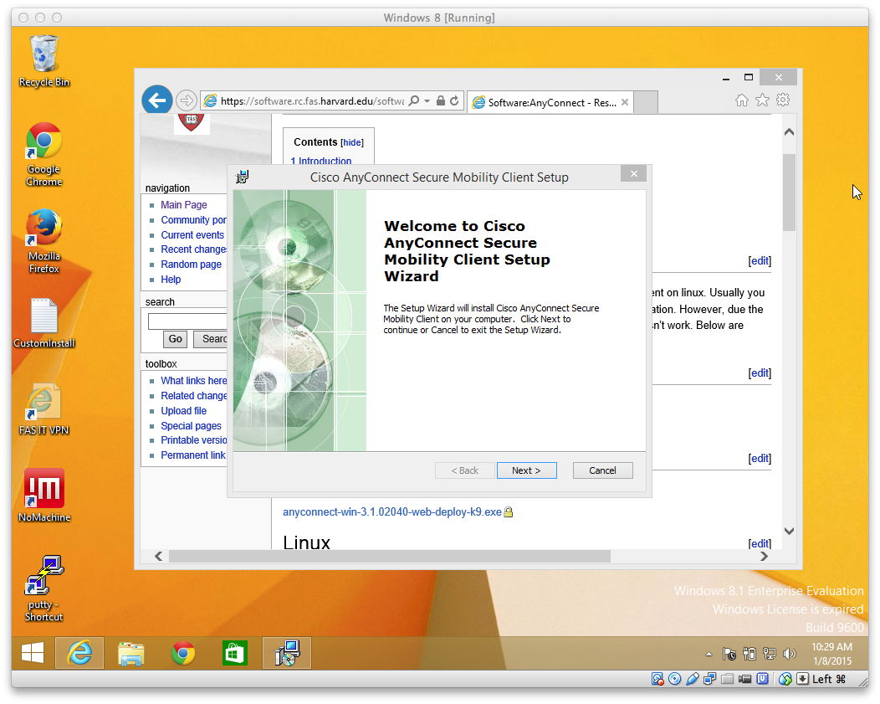Click the edit link beside Linux heading

[760, 543]
